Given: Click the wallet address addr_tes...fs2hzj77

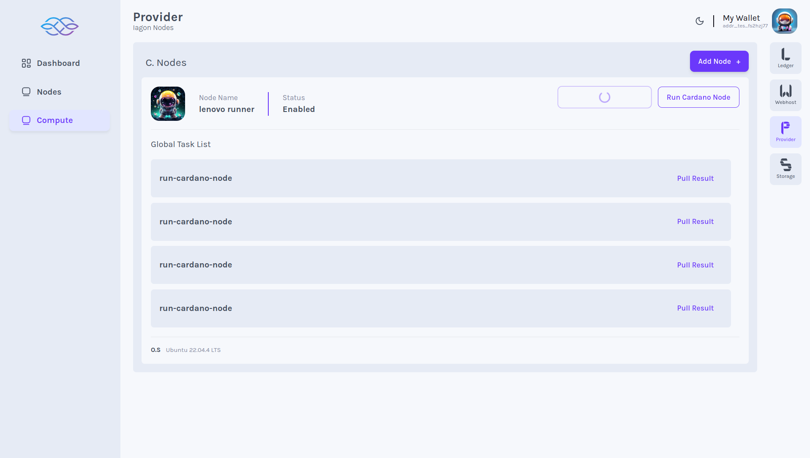Looking at the screenshot, I should point(745,26).
